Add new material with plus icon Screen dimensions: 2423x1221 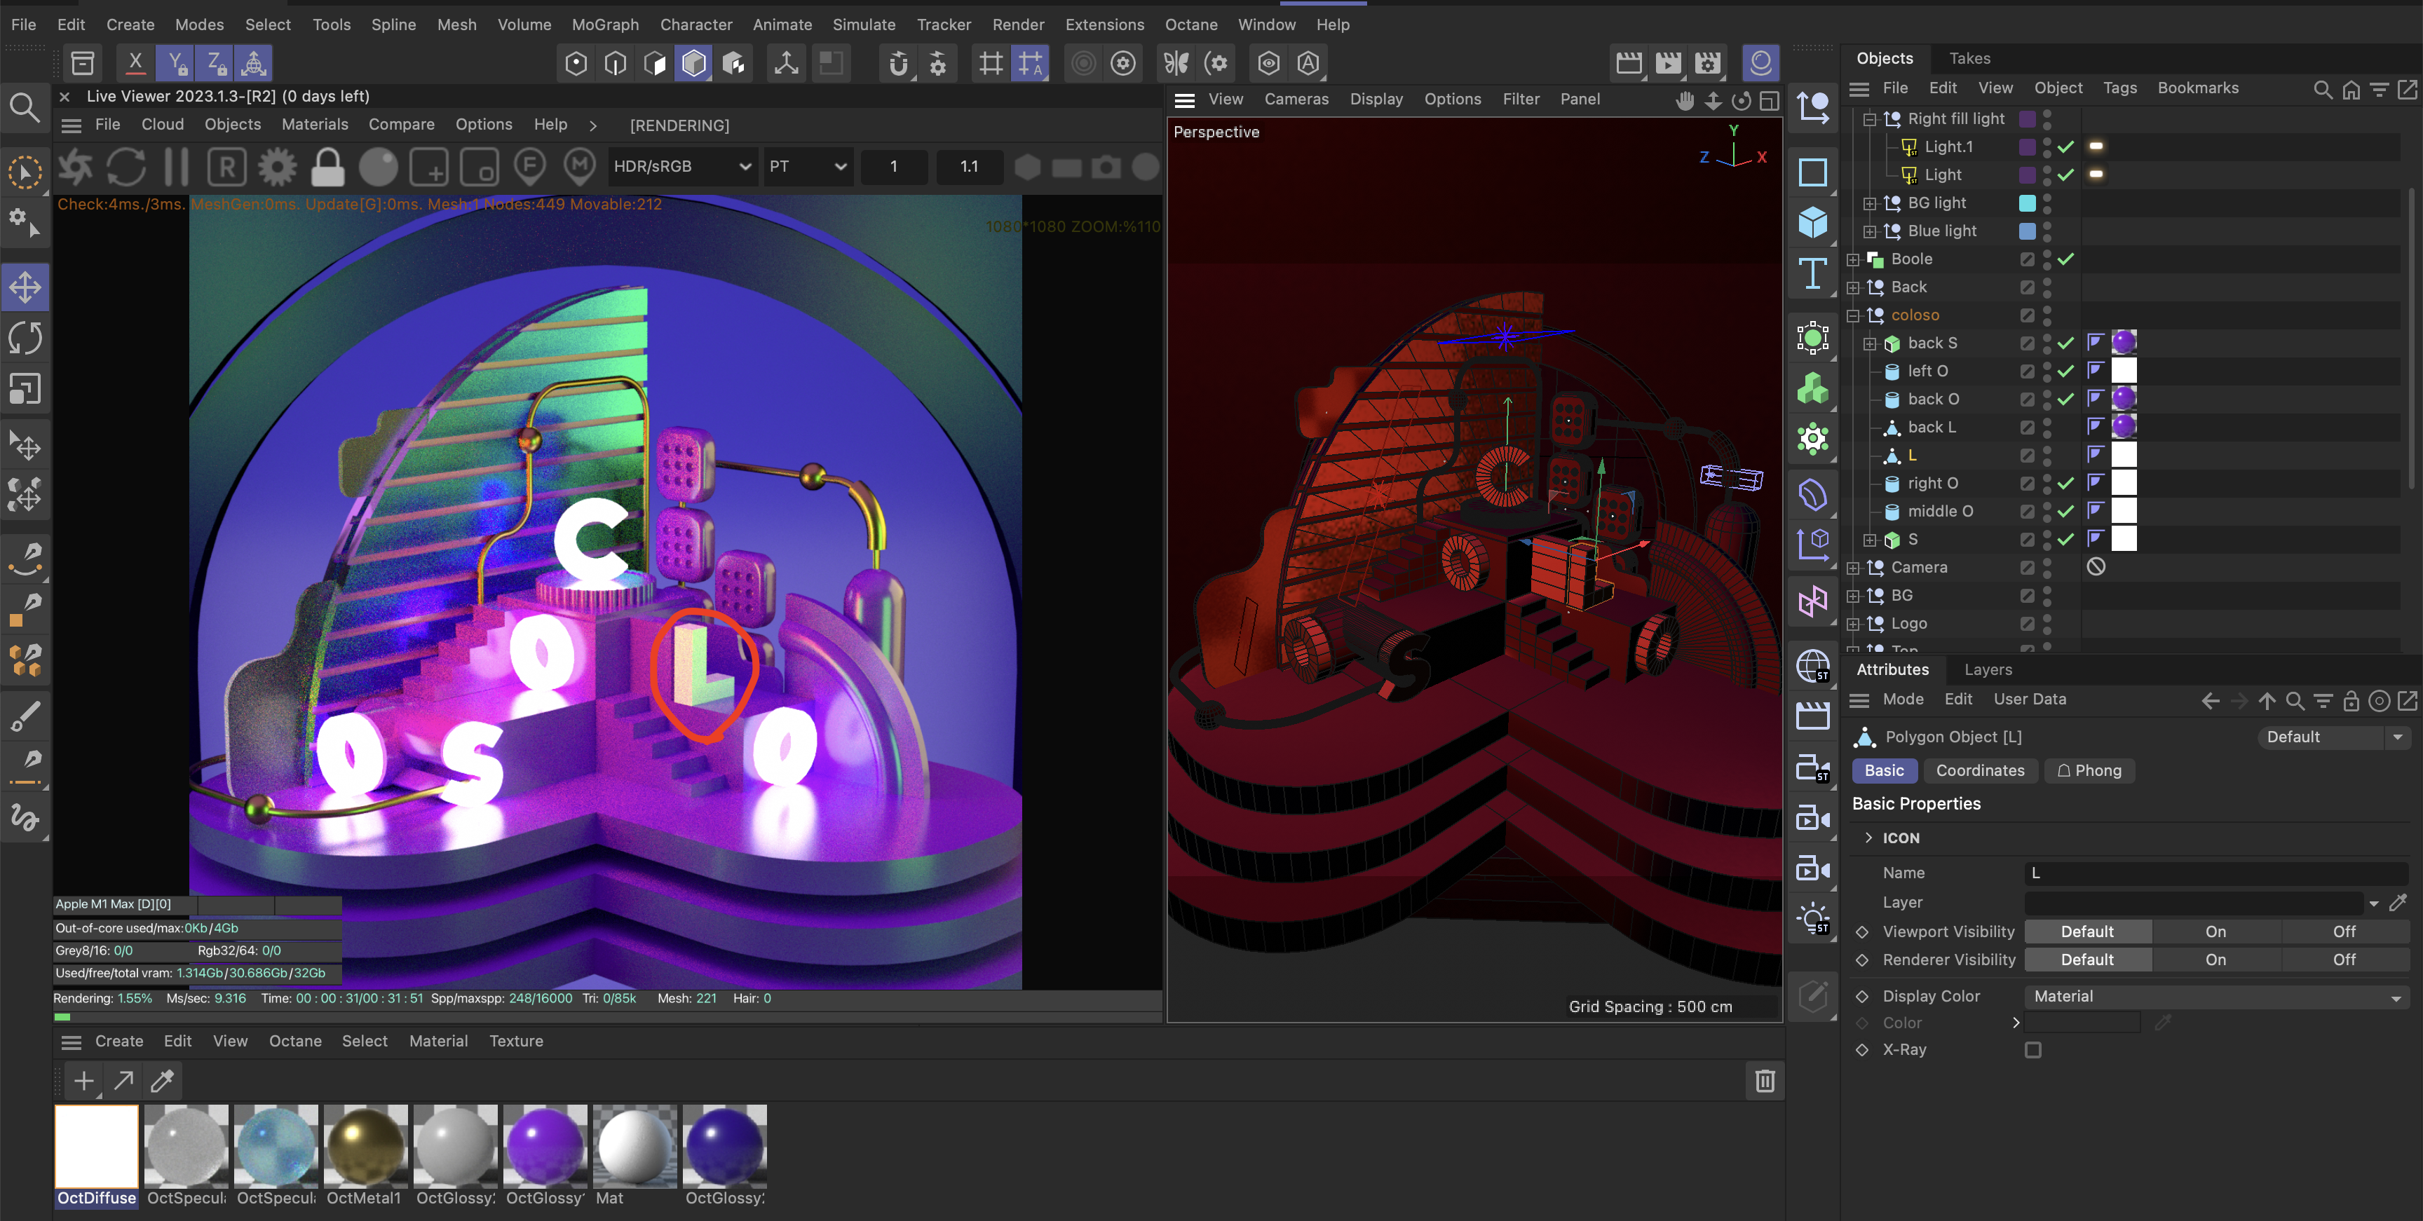[x=83, y=1081]
